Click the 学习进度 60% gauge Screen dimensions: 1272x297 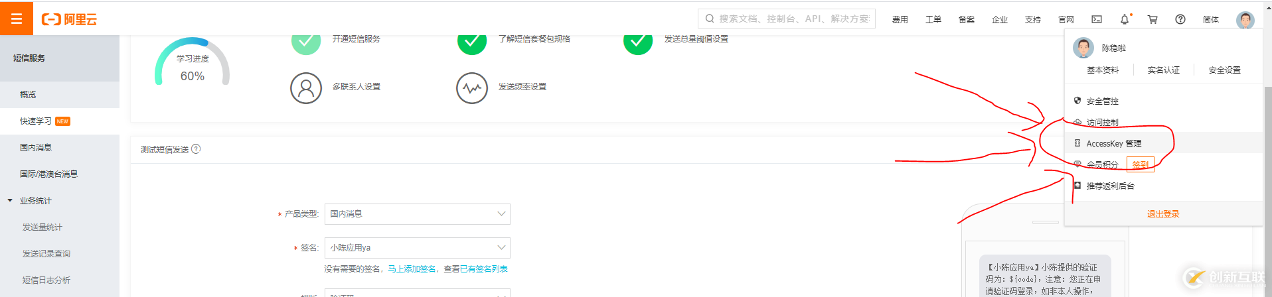point(193,62)
